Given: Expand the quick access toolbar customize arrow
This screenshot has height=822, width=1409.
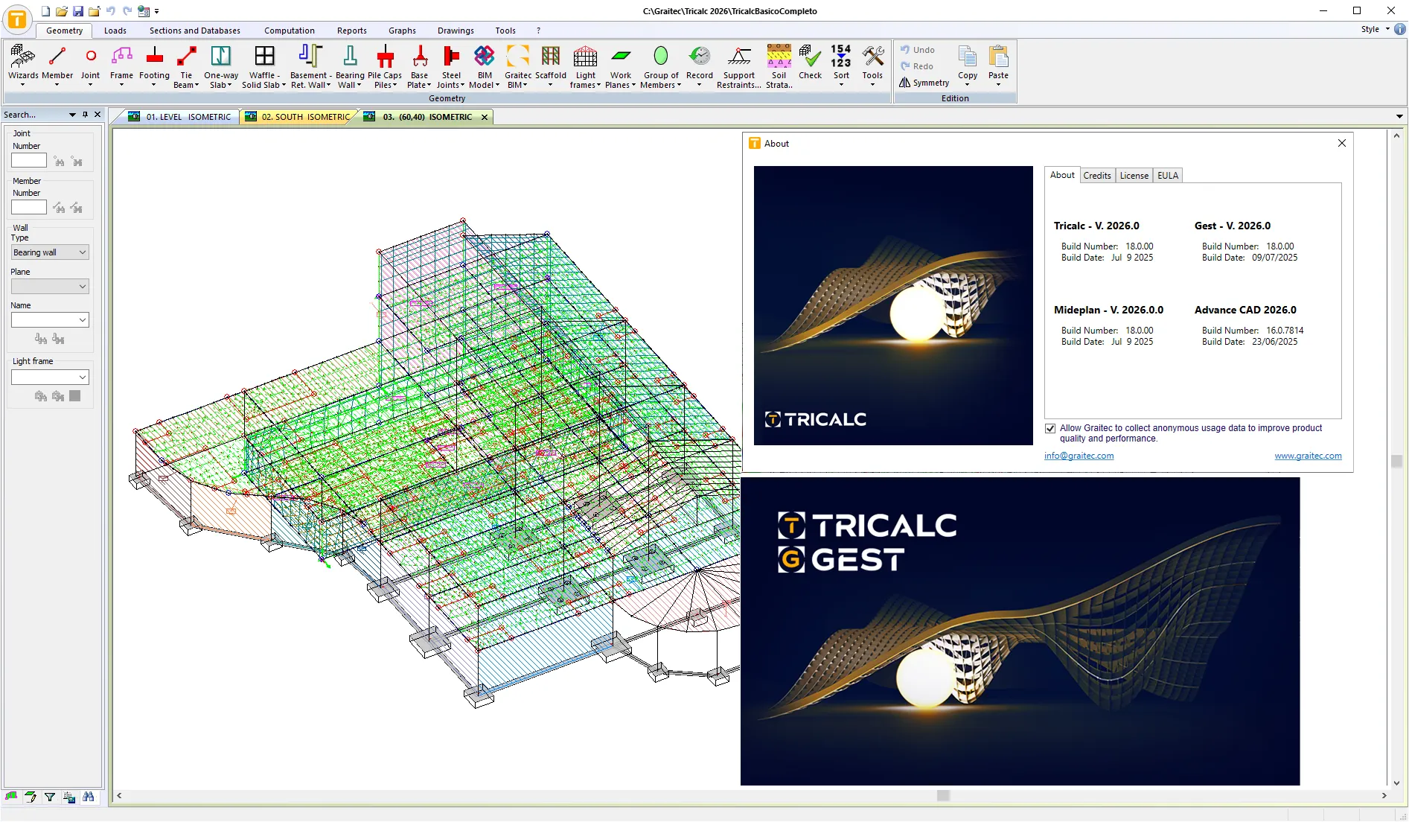Looking at the screenshot, I should [x=157, y=11].
